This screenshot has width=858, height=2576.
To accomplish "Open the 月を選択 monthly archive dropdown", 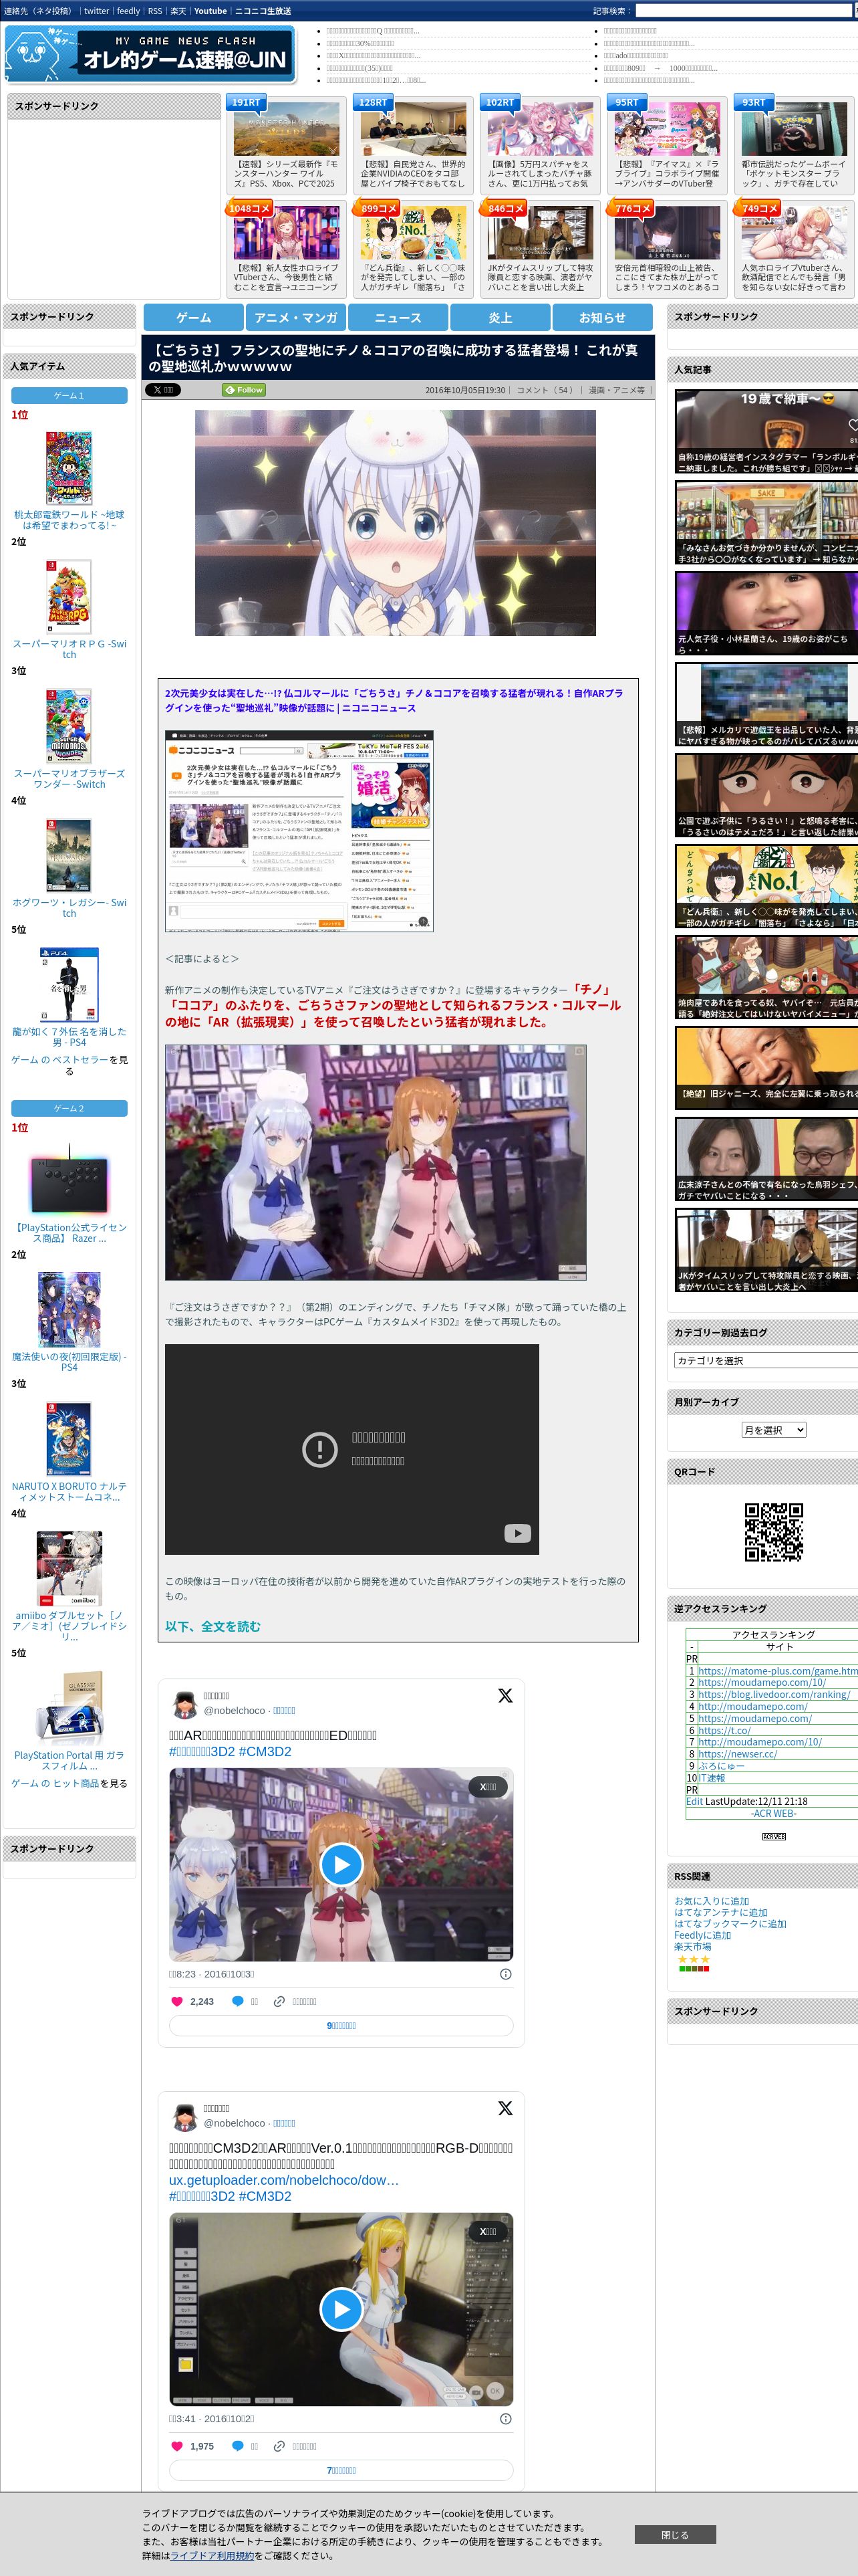I will pyautogui.click(x=773, y=1430).
